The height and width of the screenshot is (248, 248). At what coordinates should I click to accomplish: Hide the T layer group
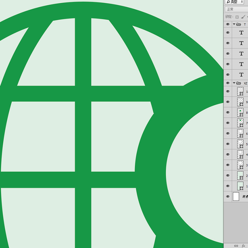pos(228,24)
